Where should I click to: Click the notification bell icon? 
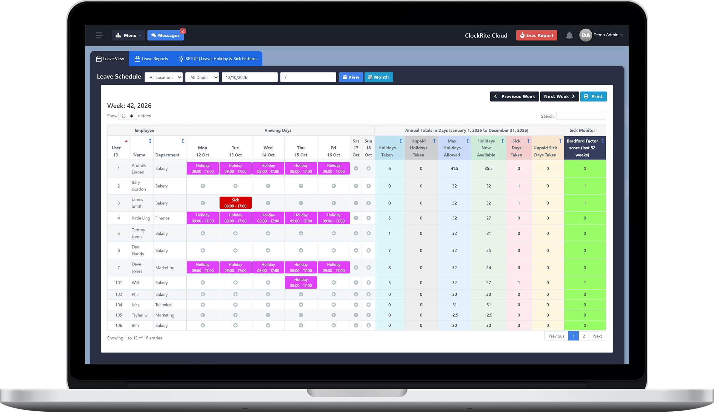(569, 35)
